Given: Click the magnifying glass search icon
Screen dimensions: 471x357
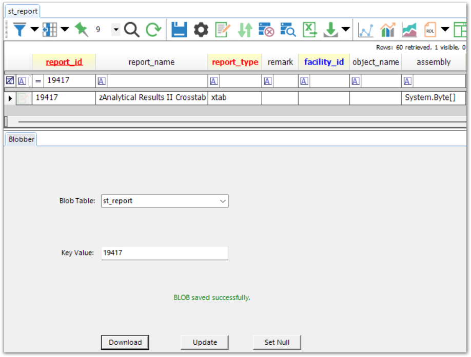Looking at the screenshot, I should tap(132, 30).
